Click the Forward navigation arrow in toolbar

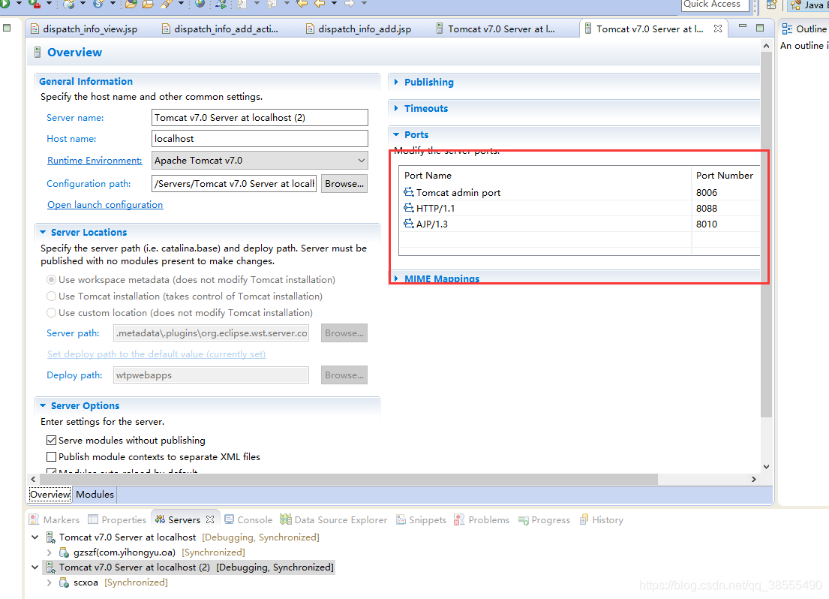pyautogui.click(x=350, y=4)
